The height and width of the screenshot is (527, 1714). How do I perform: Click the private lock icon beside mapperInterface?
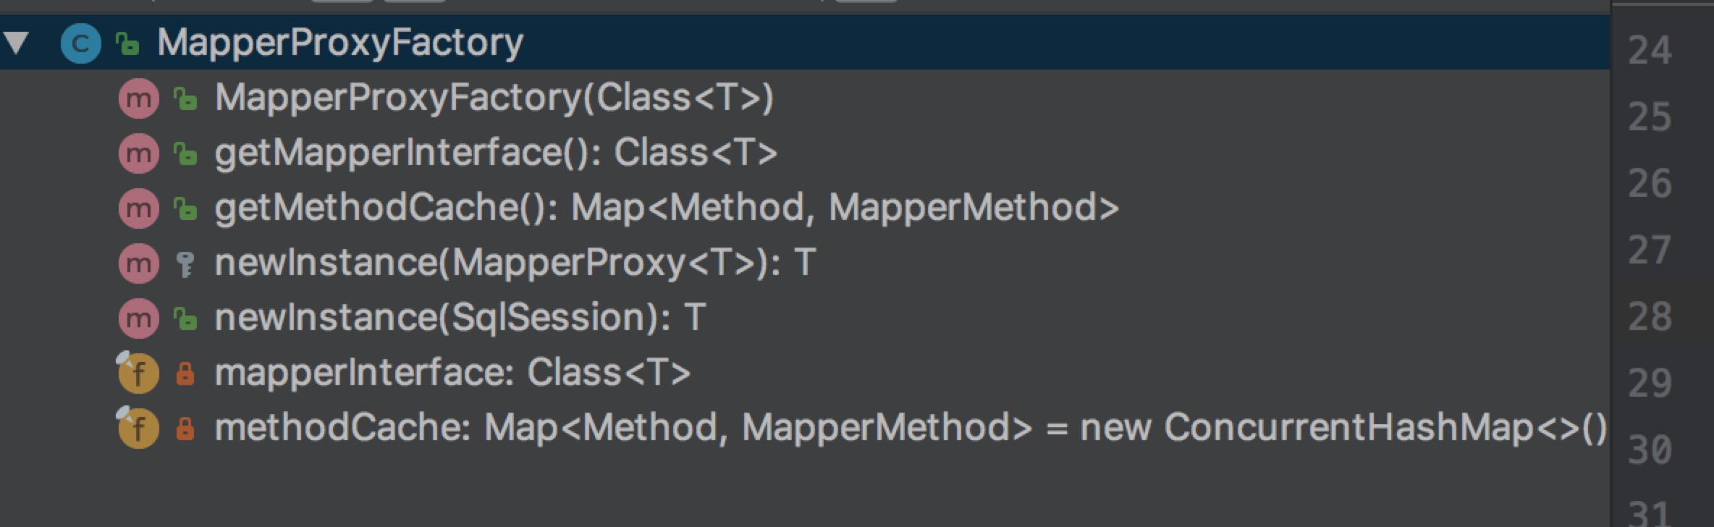[x=185, y=374]
